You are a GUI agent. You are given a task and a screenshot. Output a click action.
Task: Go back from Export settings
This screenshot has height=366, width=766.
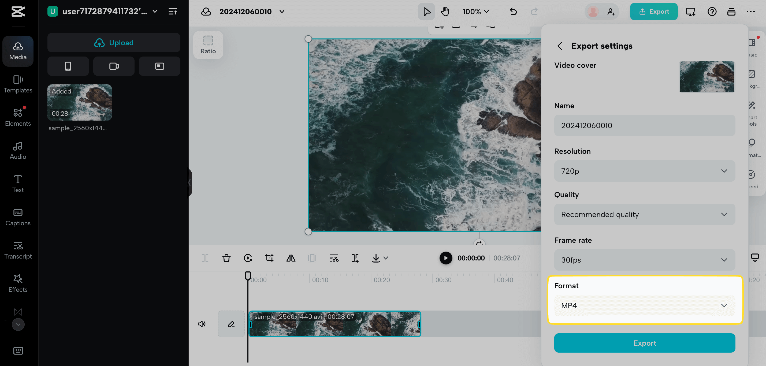pyautogui.click(x=560, y=46)
